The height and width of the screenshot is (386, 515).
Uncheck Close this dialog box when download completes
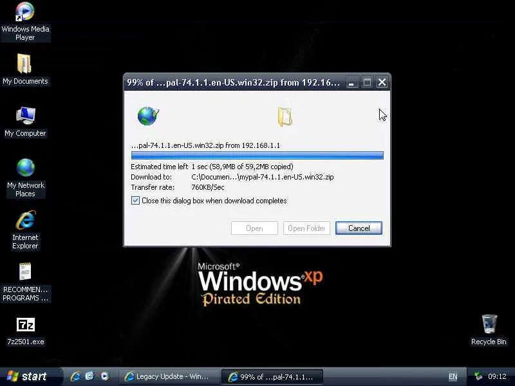tap(135, 201)
